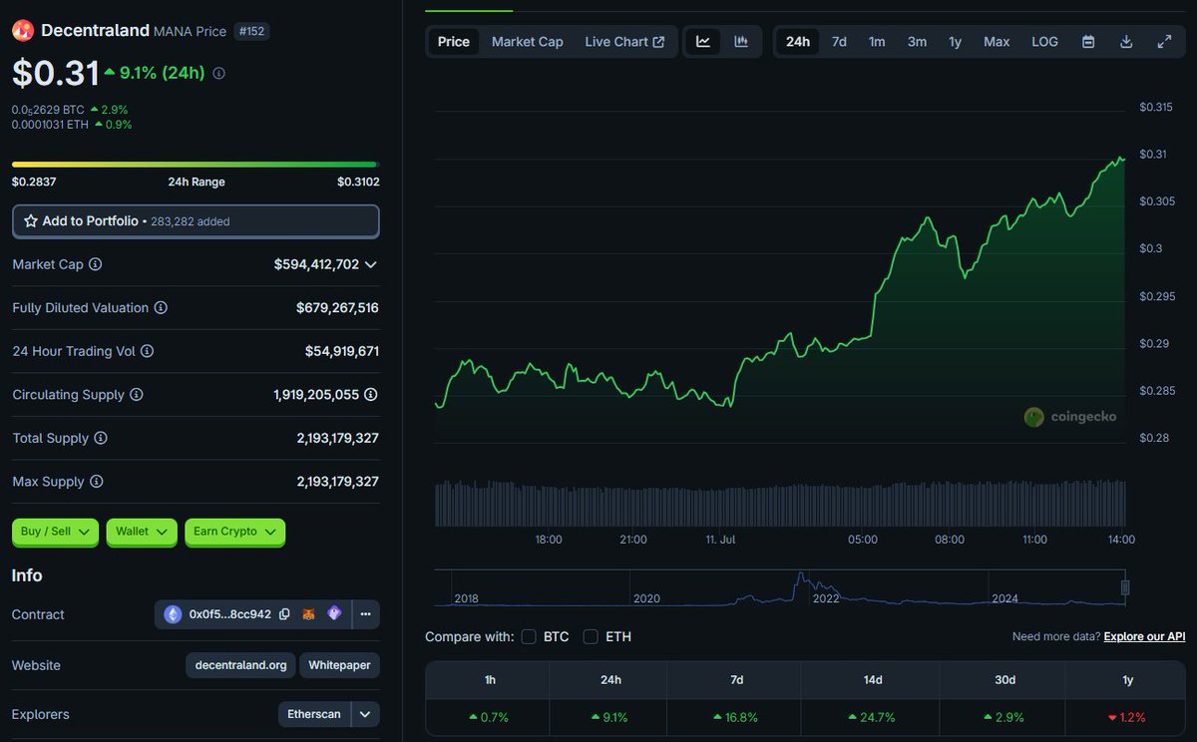Open the calendar date range picker
The width and height of the screenshot is (1197, 742).
coord(1088,42)
